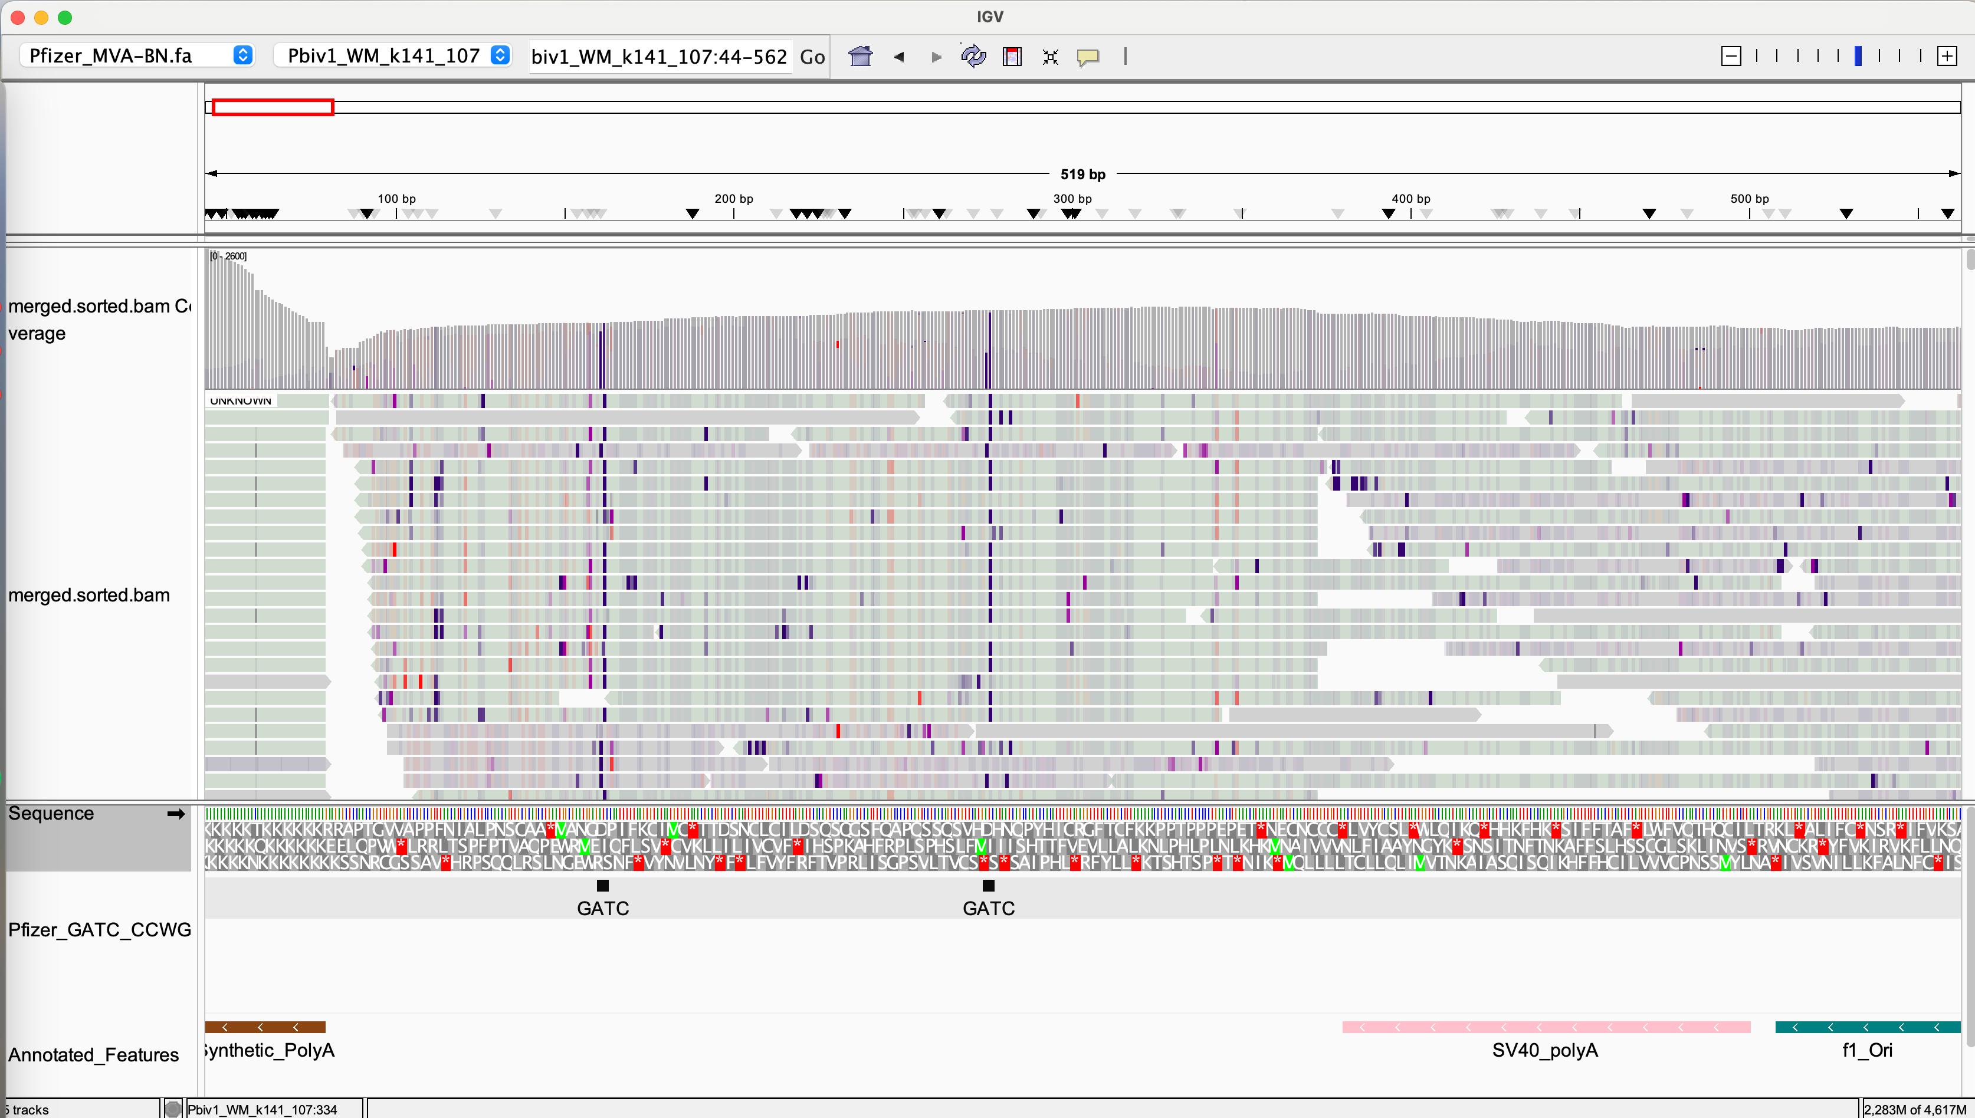Click the Define region of interest icon
The height and width of the screenshot is (1118, 1975).
pyautogui.click(x=1012, y=56)
